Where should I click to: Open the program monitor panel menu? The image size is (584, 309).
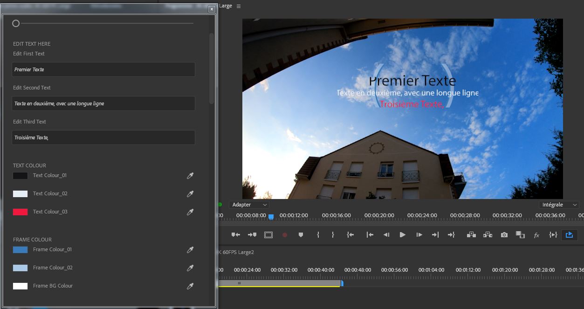coord(239,6)
